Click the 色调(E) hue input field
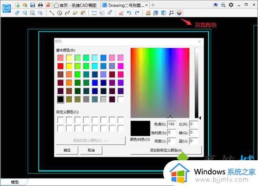Viewport: 258px width, 186px height. click(x=171, y=124)
